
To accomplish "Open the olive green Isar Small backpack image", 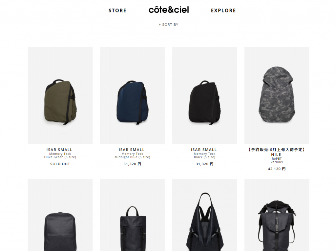I will 60,95.
